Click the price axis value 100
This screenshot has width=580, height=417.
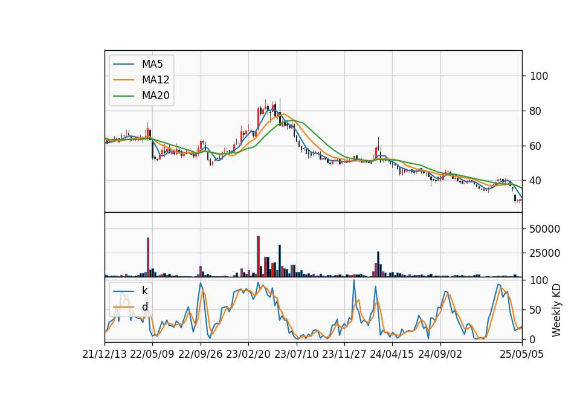tap(539, 76)
